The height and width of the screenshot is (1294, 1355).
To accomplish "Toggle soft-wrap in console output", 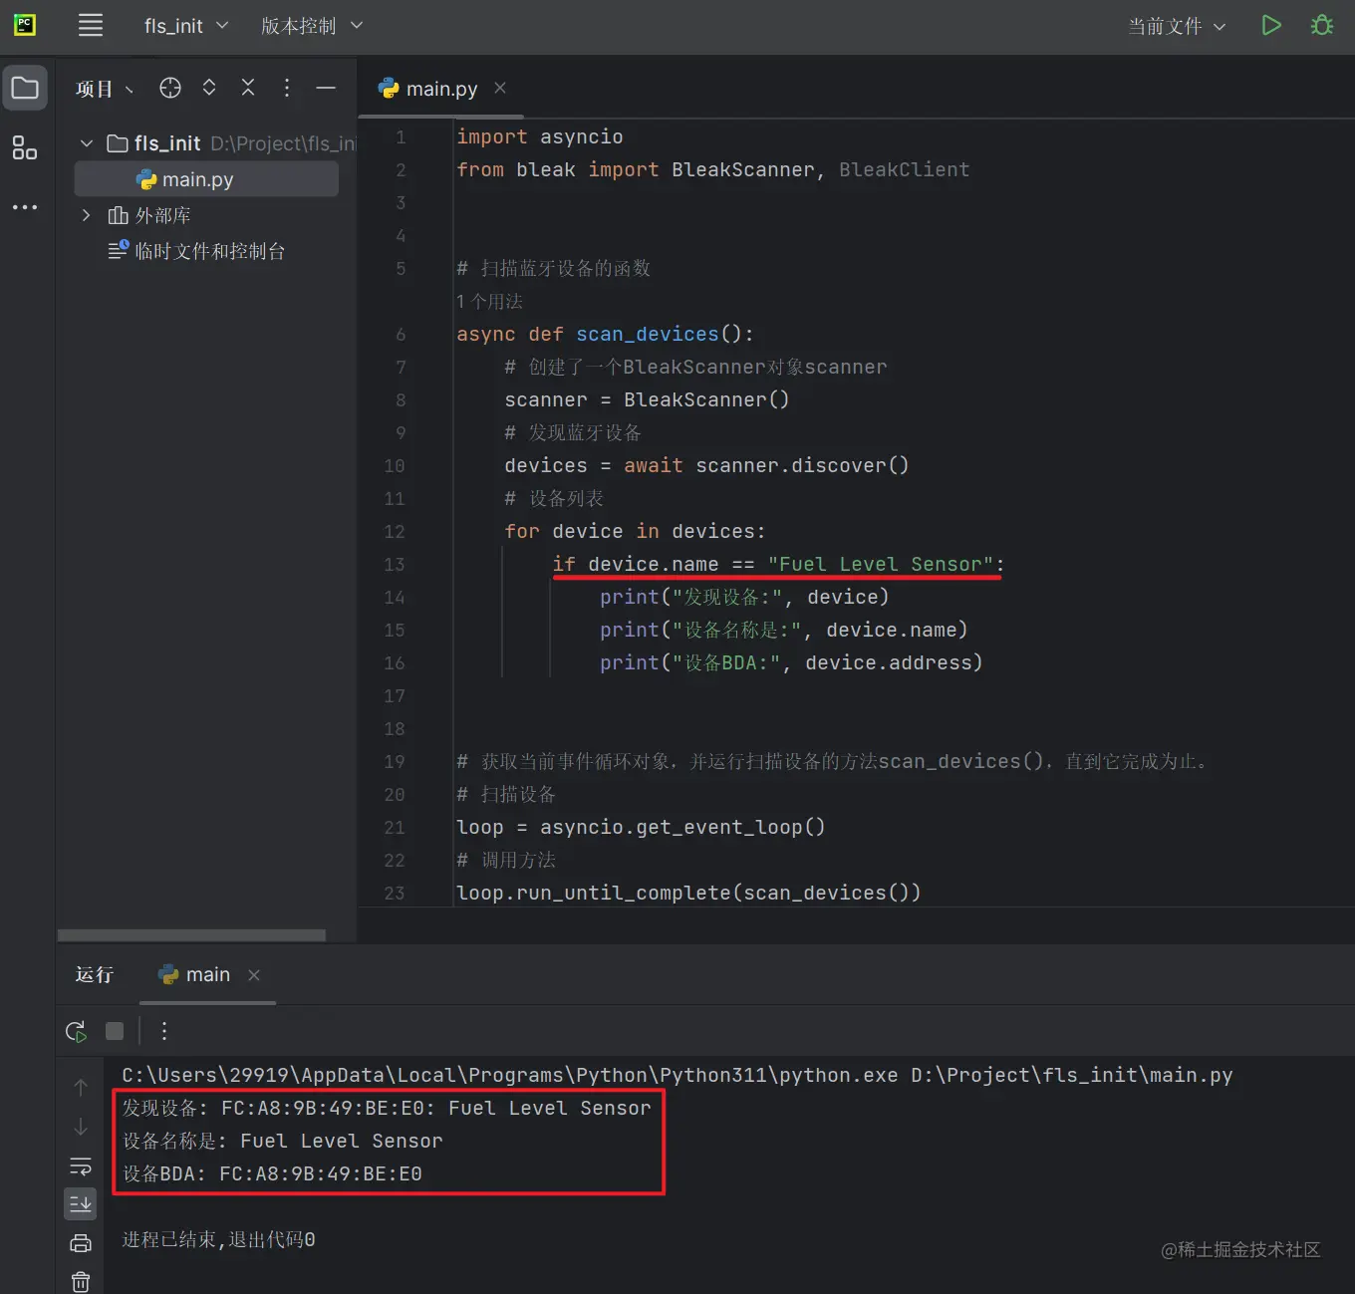I will 81,1165.
